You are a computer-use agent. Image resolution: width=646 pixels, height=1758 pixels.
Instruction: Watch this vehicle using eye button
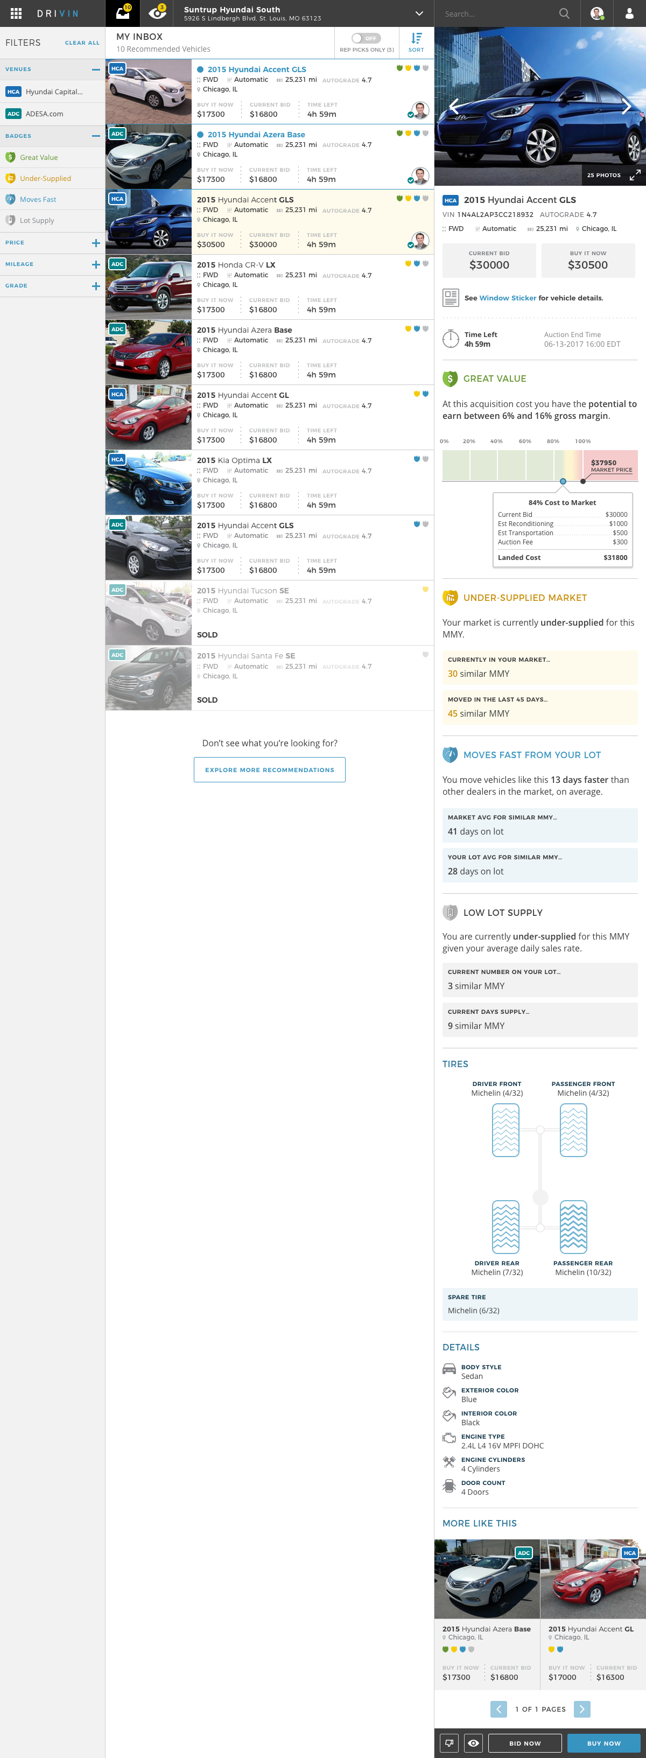point(473,1743)
